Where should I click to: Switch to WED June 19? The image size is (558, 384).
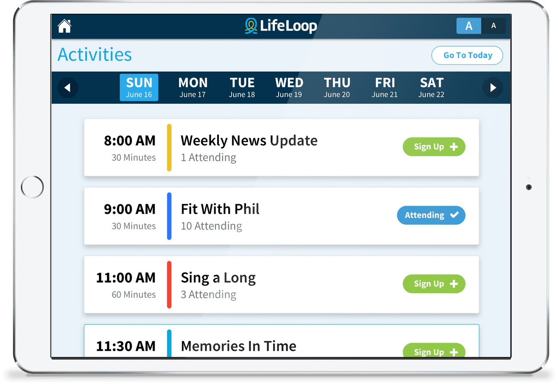pyautogui.click(x=289, y=87)
